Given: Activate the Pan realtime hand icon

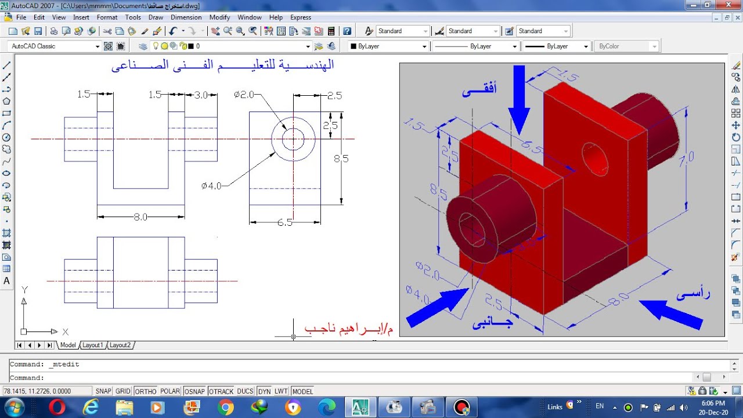Looking at the screenshot, I should coord(215,31).
